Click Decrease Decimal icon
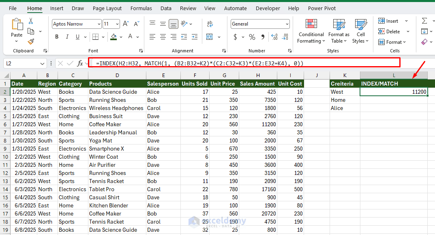Viewport: 435px width, 235px height. [285, 37]
